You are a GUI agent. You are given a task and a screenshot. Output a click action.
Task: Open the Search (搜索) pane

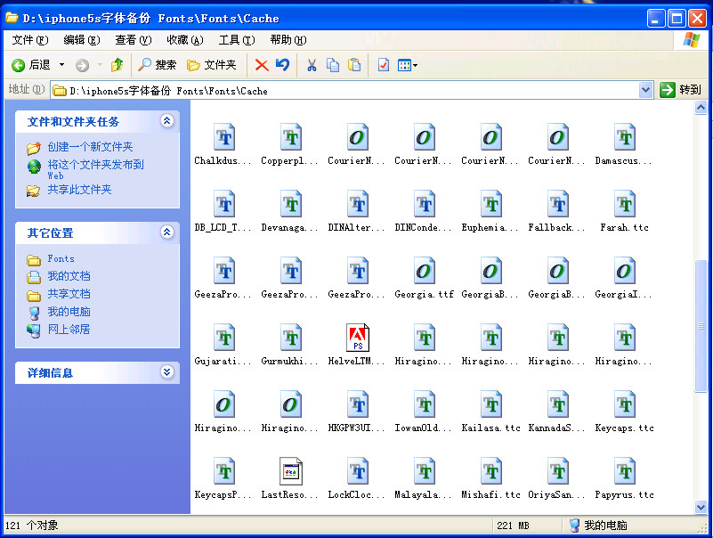(x=157, y=65)
